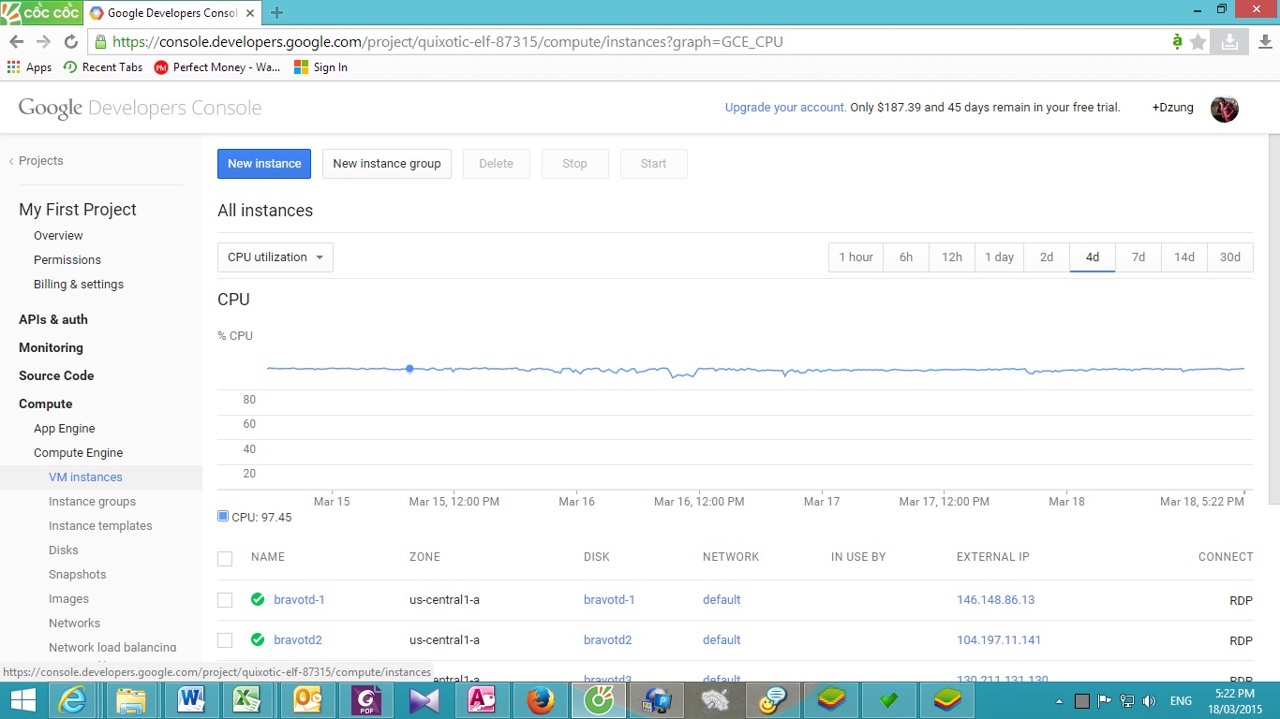Viewport: 1280px width, 719px height.
Task: Select the 12h time range
Action: point(952,257)
